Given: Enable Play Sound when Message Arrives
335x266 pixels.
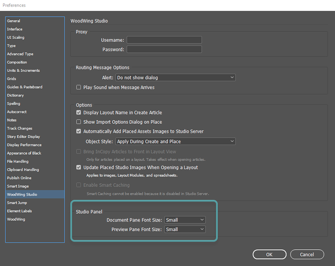Looking at the screenshot, I should pyautogui.click(x=78, y=87).
